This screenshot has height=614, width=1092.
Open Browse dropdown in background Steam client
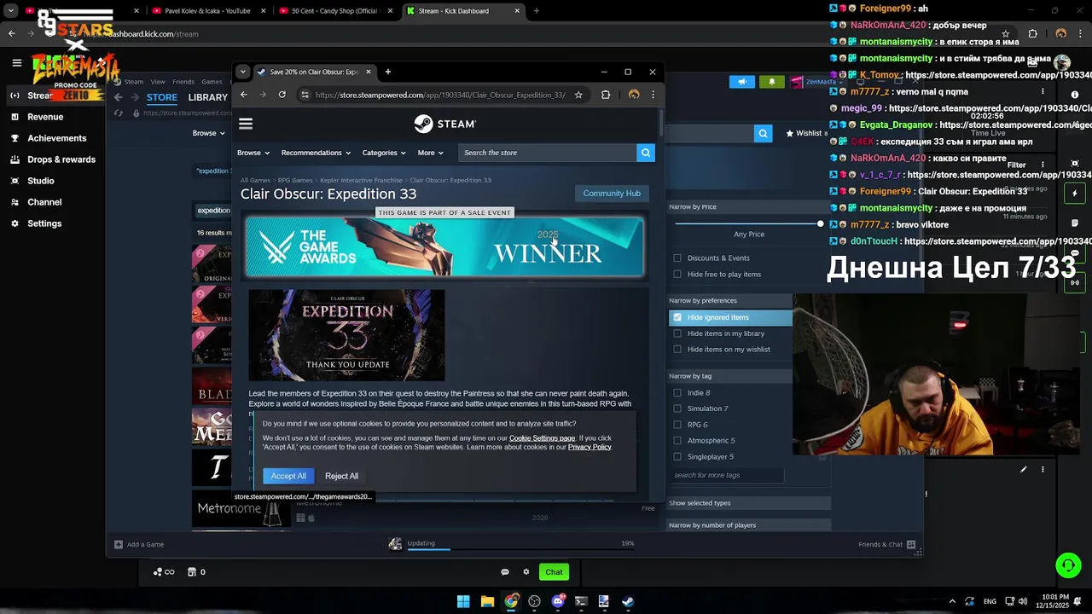(x=208, y=133)
